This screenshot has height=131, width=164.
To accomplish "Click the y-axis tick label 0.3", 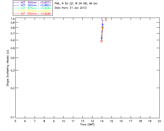I will point(13,70).
